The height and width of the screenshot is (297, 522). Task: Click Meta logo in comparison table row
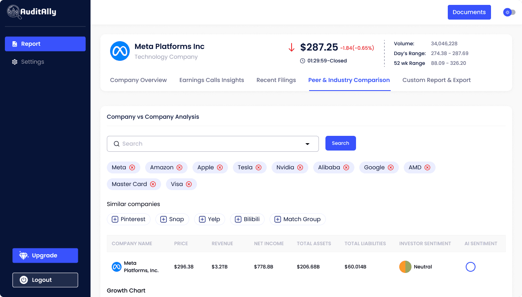(117, 267)
